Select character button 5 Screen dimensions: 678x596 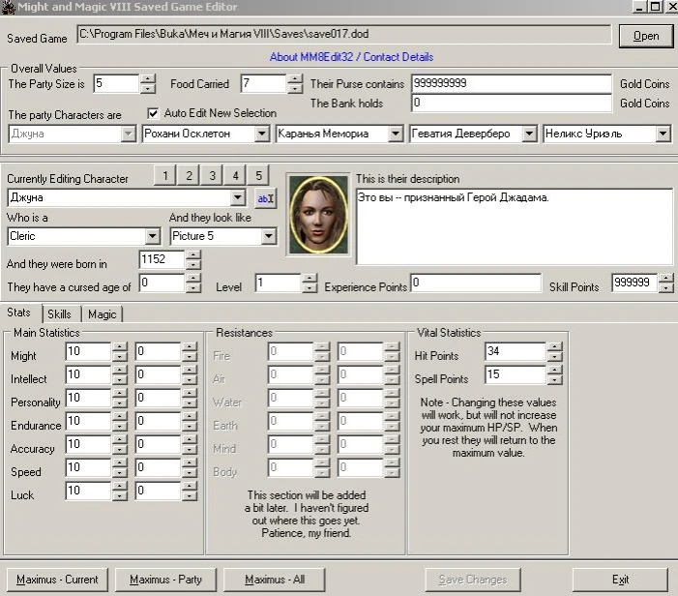click(x=258, y=175)
